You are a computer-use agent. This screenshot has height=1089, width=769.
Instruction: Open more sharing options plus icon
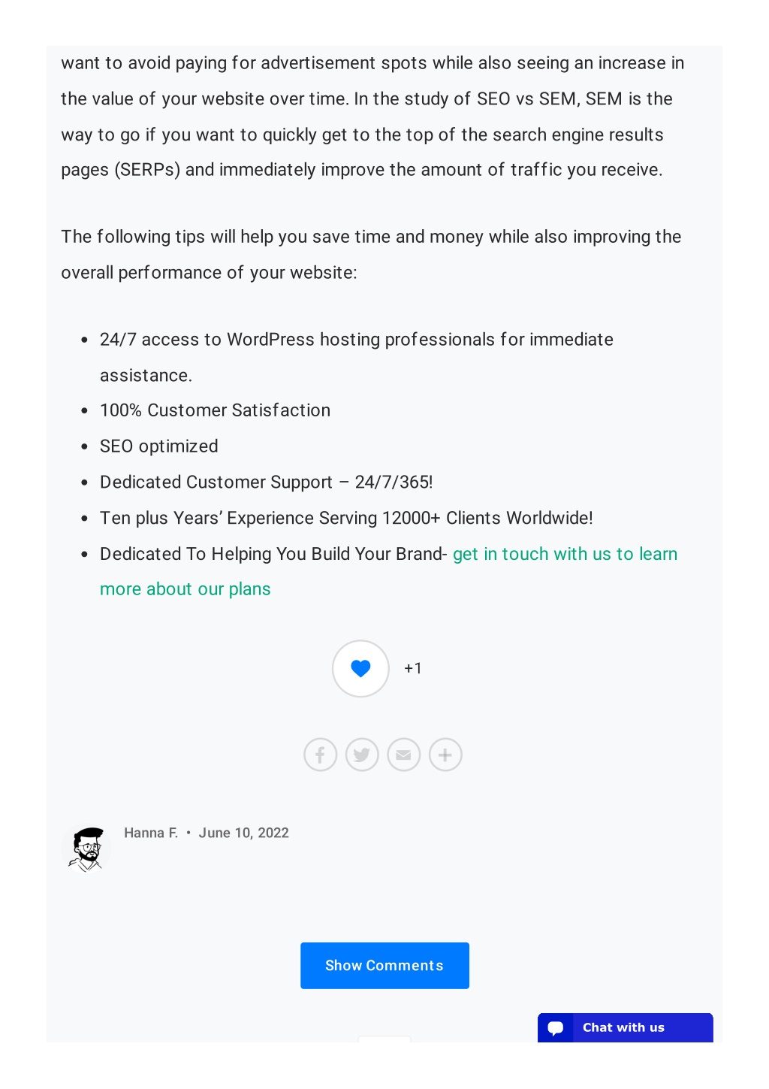[445, 755]
